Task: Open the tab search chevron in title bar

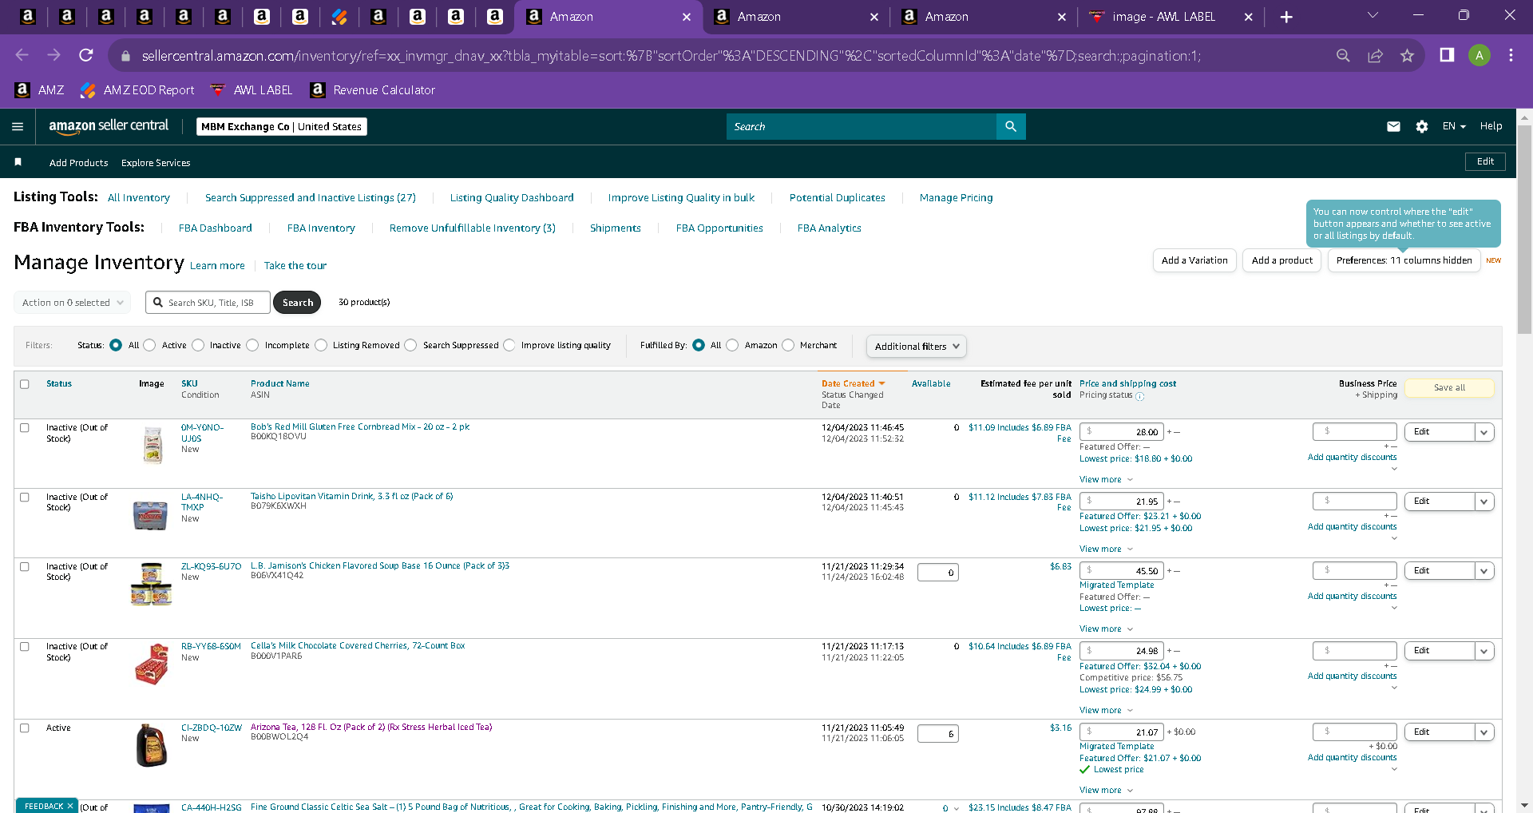Action: point(1373,15)
